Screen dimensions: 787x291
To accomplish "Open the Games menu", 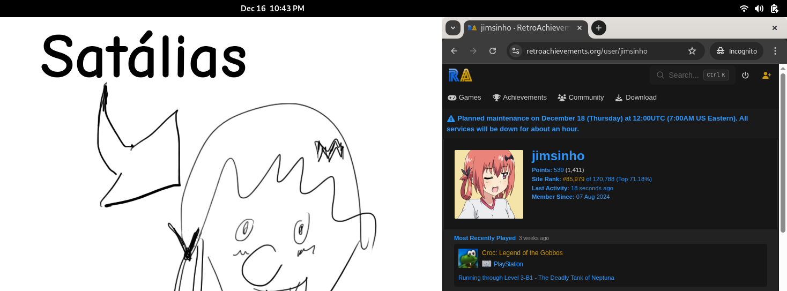I will point(464,98).
